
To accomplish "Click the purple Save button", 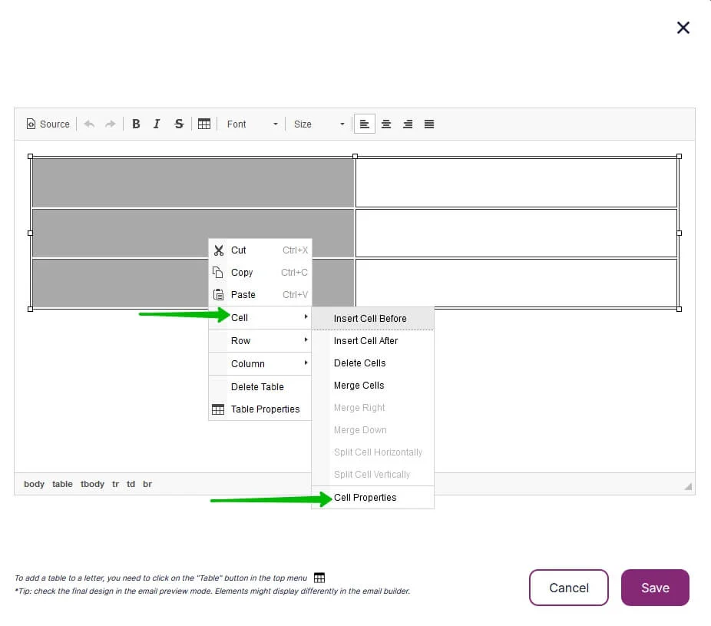I will [x=655, y=588].
